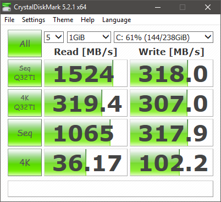Start the 4K Q32T1 benchmark
The width and height of the screenshot is (221, 202).
point(25,103)
